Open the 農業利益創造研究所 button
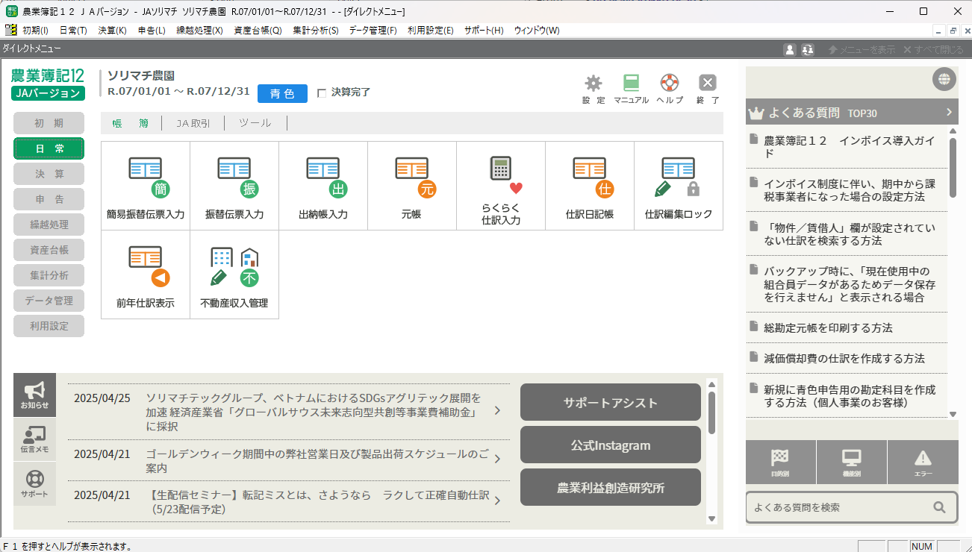The height and width of the screenshot is (552, 972). pos(611,488)
